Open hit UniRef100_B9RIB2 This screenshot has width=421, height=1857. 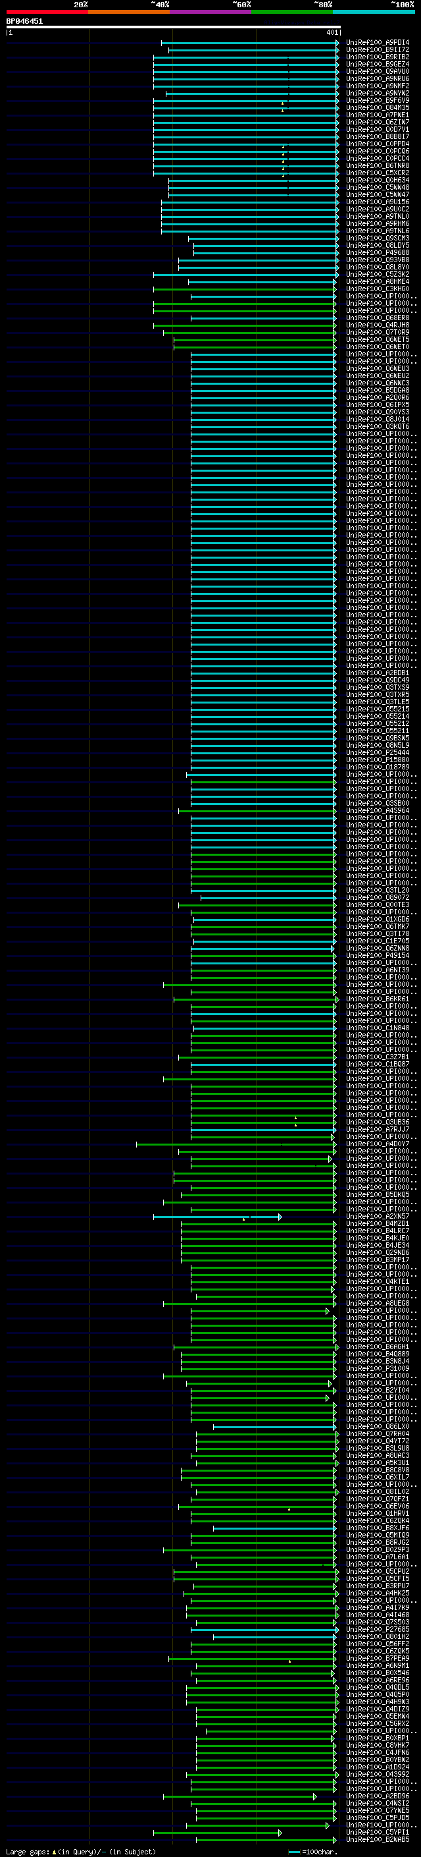coord(378,57)
